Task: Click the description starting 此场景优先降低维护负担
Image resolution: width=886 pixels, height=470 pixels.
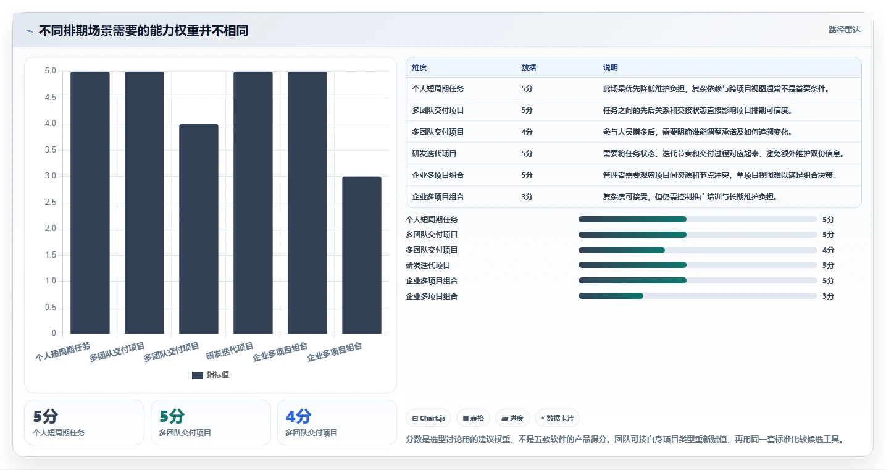Action: [x=716, y=89]
